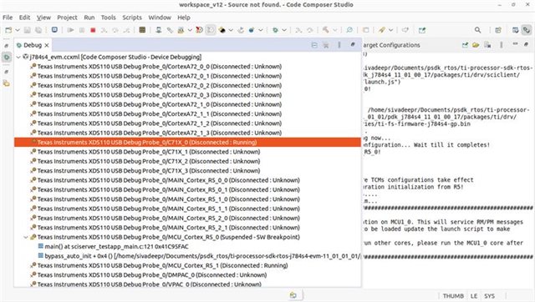This screenshot has height=302, width=535.
Task: Click the memory map chip icon in toolbar
Action: pyautogui.click(x=142, y=30)
